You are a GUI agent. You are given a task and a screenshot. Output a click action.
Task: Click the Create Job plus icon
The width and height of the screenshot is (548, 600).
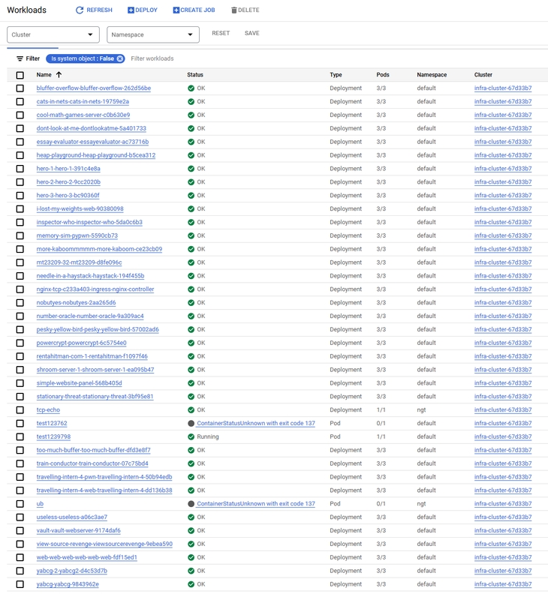click(176, 10)
